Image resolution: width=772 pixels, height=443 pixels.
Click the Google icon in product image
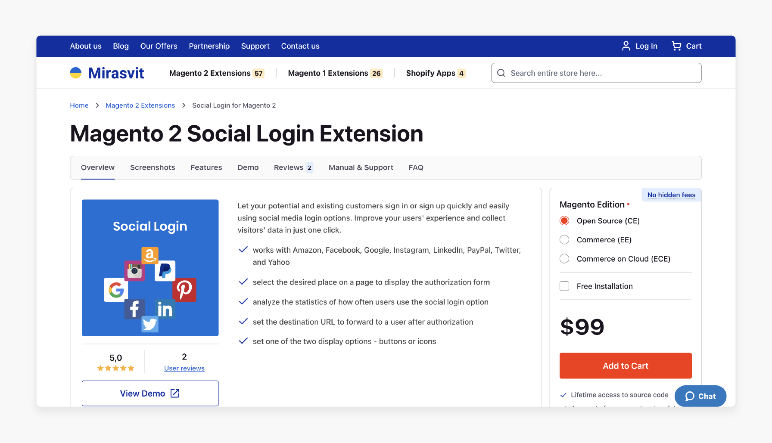[116, 289]
